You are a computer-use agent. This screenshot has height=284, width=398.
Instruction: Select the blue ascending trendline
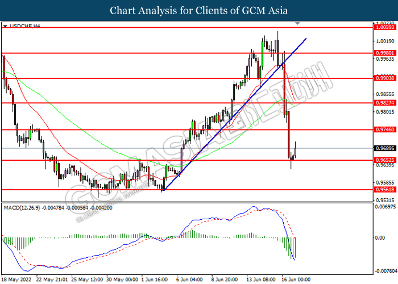coord(235,114)
